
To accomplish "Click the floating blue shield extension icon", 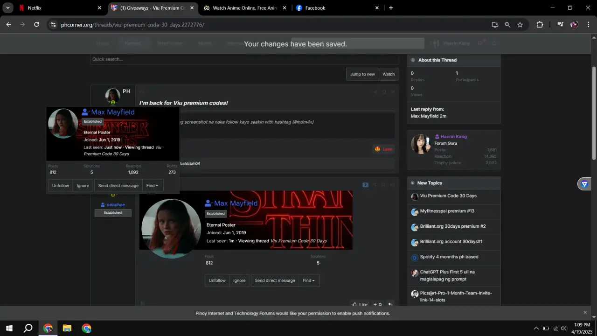I will (584, 184).
